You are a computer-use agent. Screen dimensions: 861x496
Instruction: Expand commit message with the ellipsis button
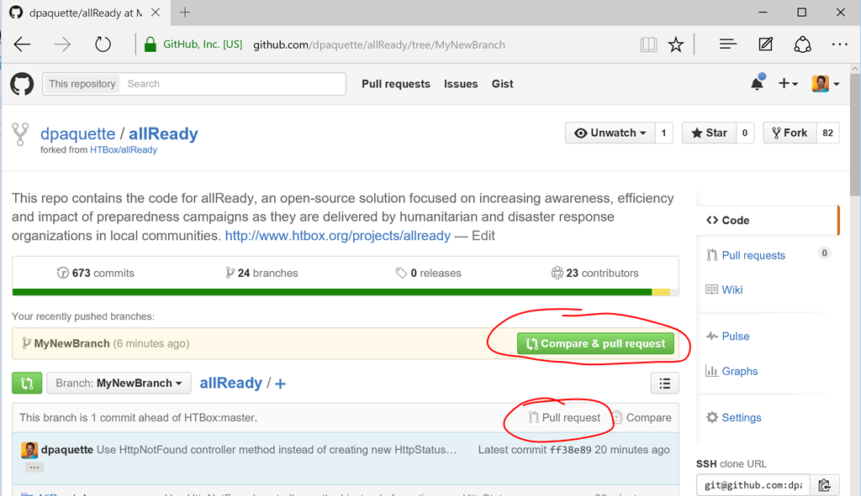pyautogui.click(x=34, y=467)
